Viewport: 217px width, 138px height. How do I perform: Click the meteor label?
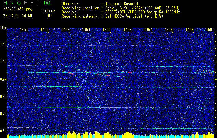(x=49, y=11)
